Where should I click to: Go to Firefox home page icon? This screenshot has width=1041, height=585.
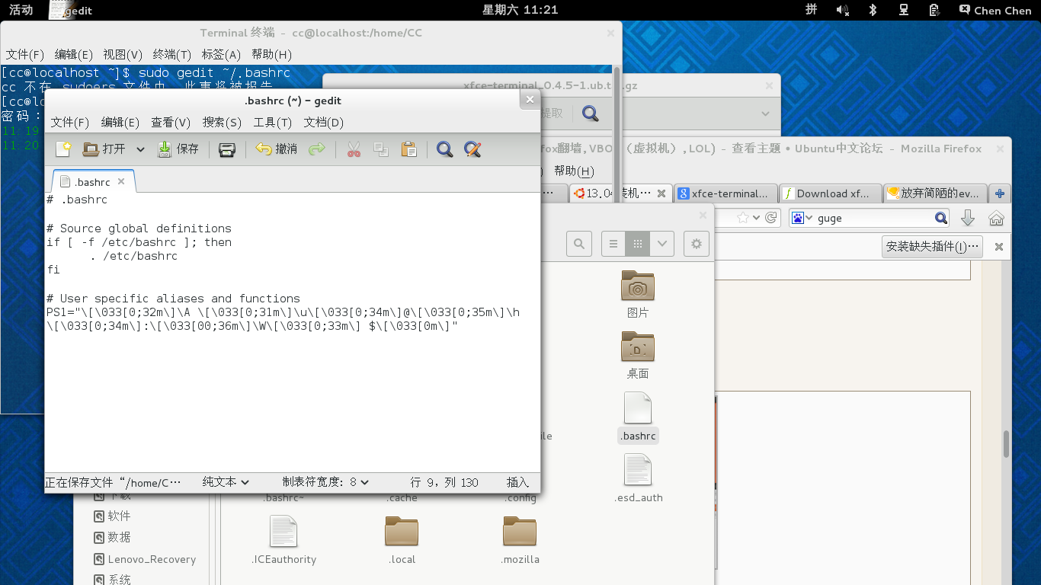(996, 218)
